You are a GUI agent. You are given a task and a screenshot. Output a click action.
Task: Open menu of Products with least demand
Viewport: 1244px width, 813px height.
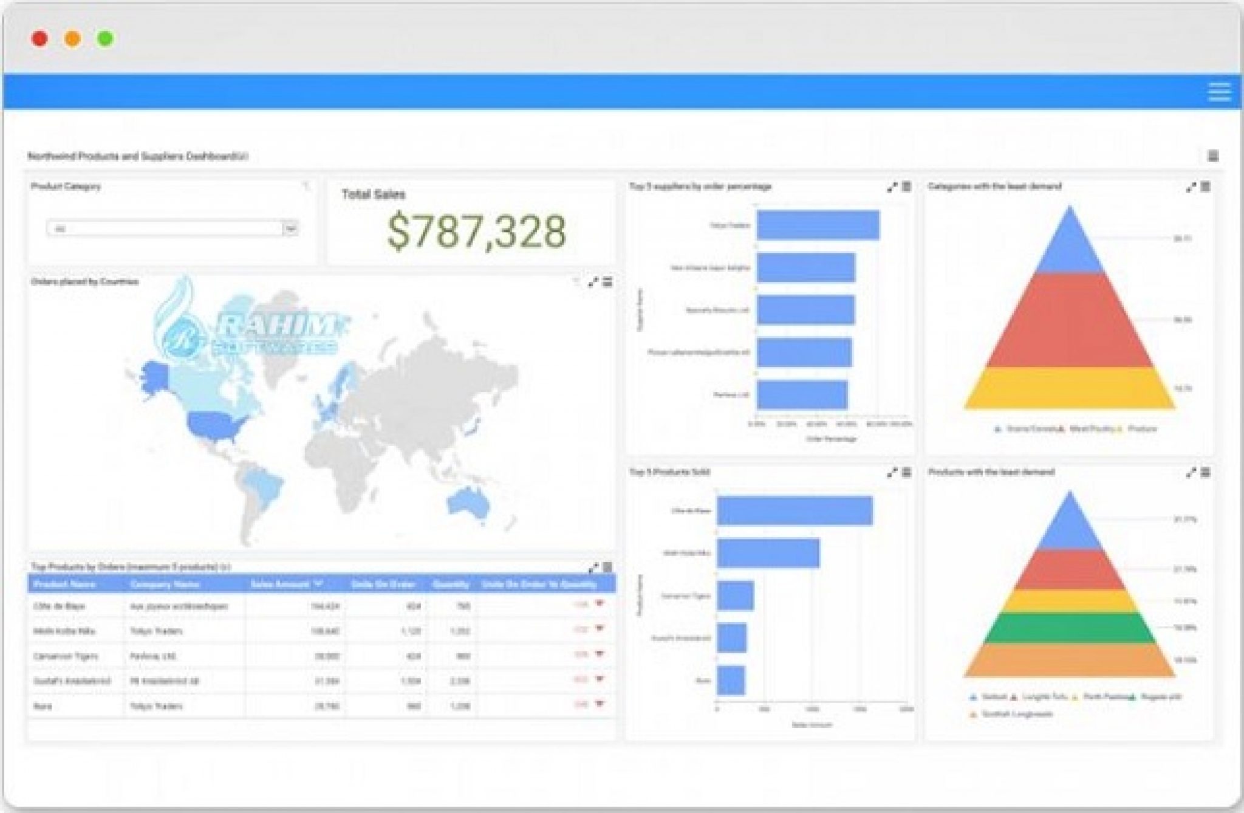click(x=1206, y=472)
